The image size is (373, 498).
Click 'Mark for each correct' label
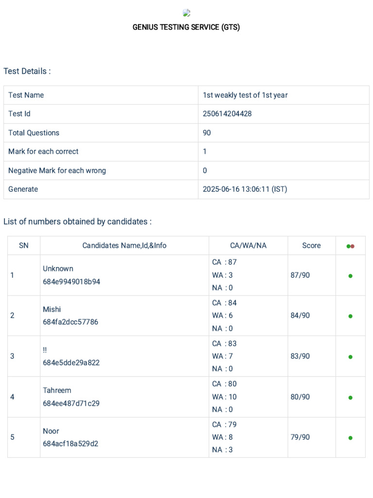(x=43, y=152)
